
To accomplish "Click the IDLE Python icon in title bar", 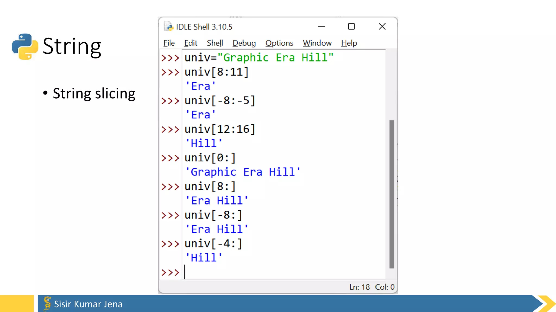I will tap(168, 27).
